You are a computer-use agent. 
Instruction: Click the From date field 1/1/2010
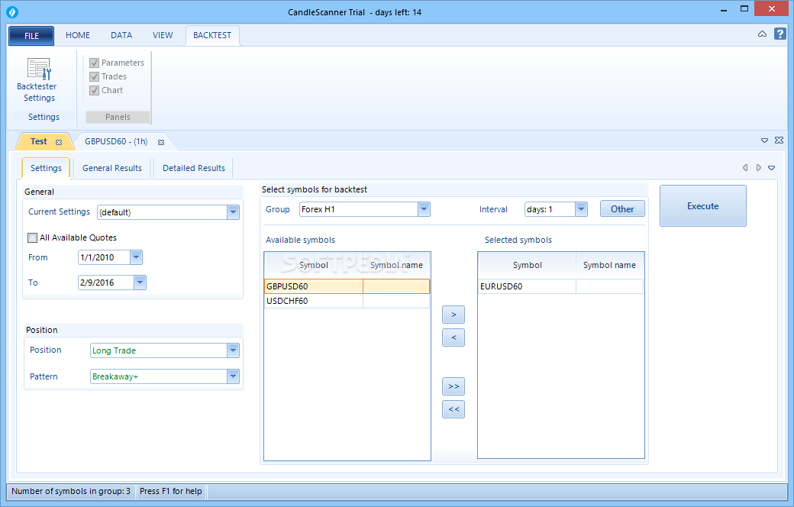coord(104,257)
